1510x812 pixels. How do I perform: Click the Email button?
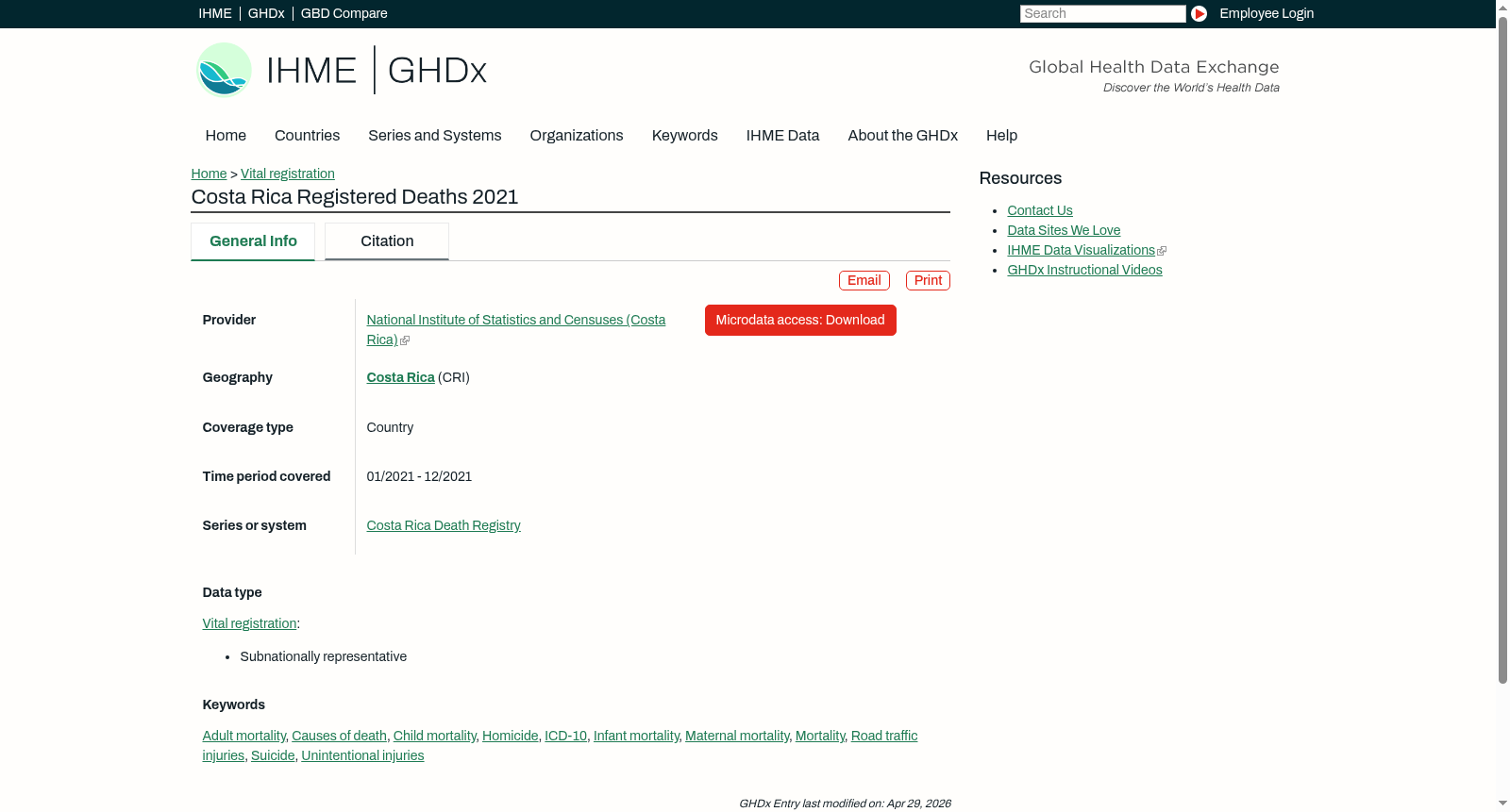[864, 281]
